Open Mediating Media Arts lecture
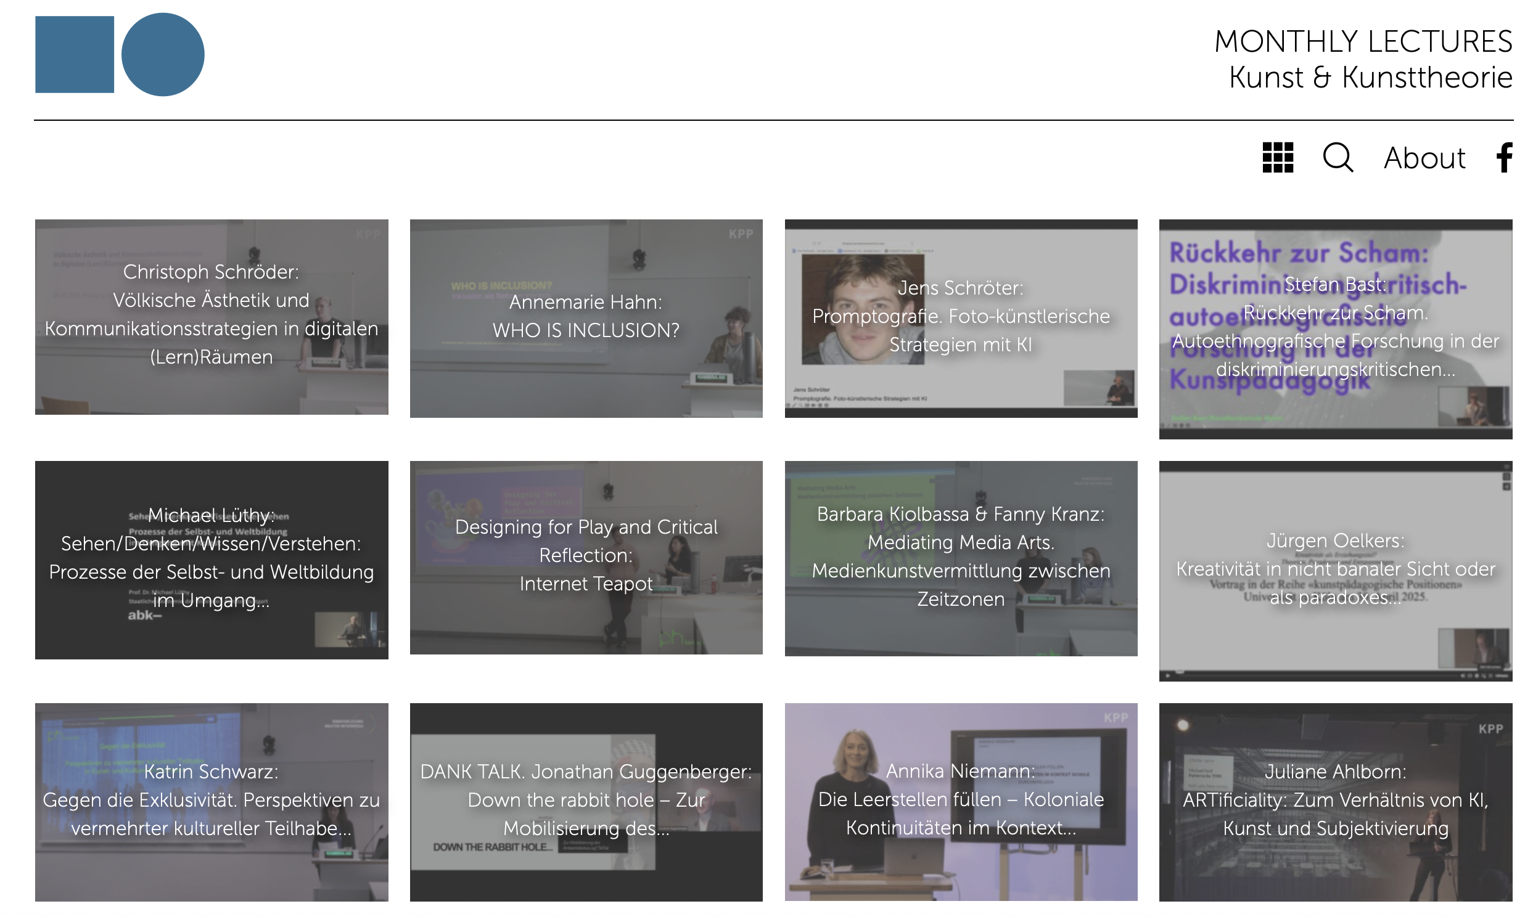The height and width of the screenshot is (917, 1533). (961, 558)
